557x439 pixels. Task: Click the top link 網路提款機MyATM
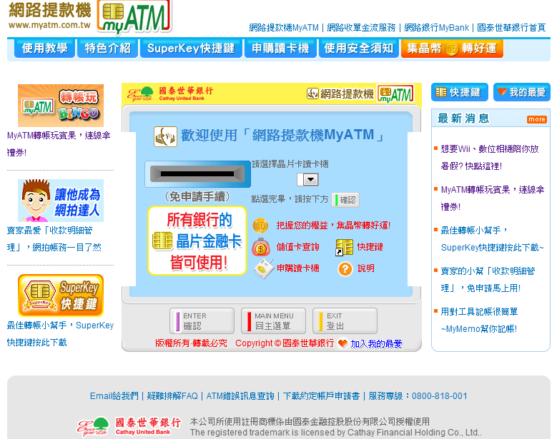[x=284, y=28]
